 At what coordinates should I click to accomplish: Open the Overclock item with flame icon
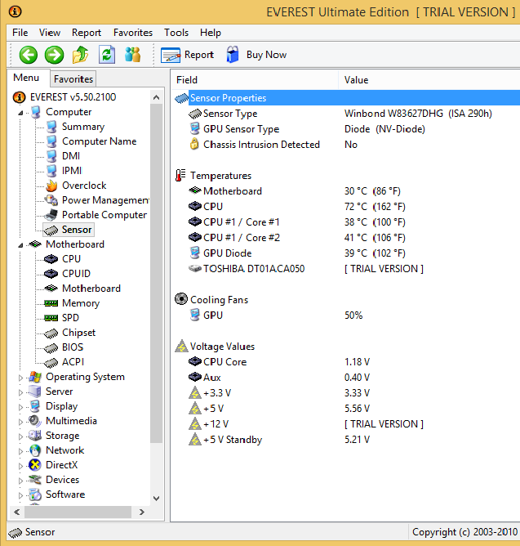pyautogui.click(x=83, y=186)
